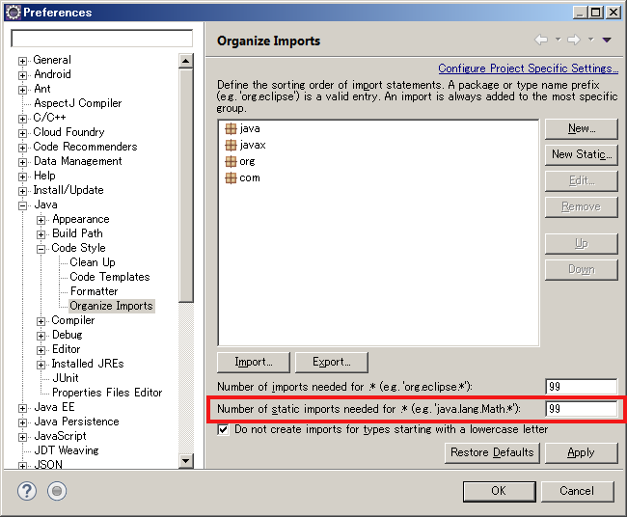Expand the Appearance node under Java
This screenshot has width=627, height=517.
click(41, 220)
